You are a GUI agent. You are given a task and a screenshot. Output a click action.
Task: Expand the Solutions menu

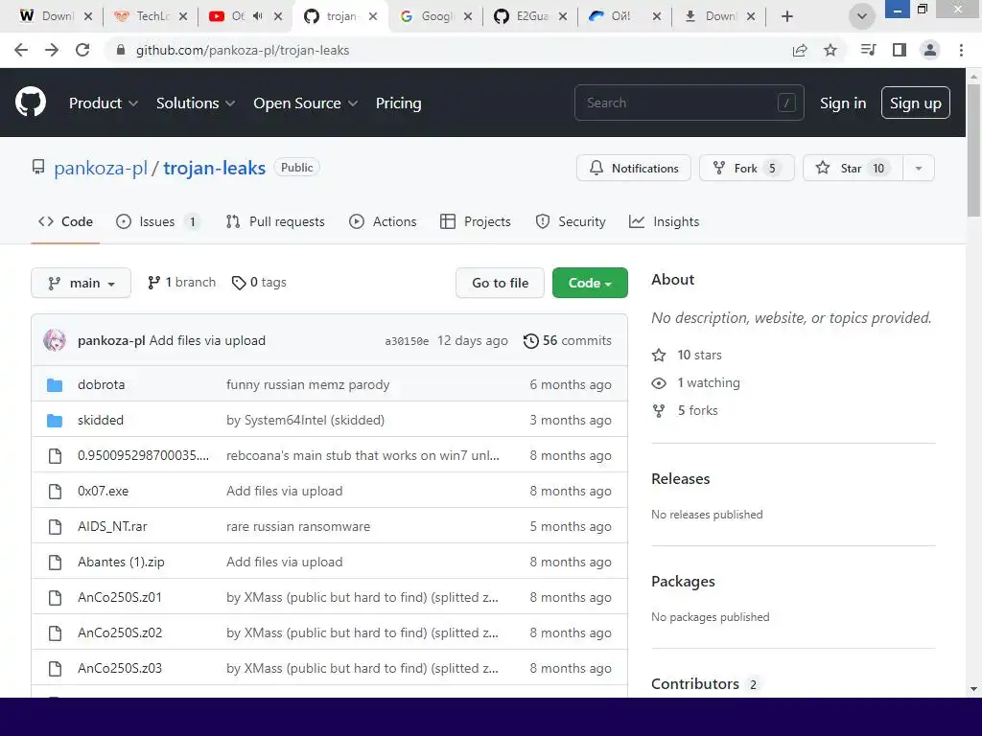pyautogui.click(x=196, y=103)
